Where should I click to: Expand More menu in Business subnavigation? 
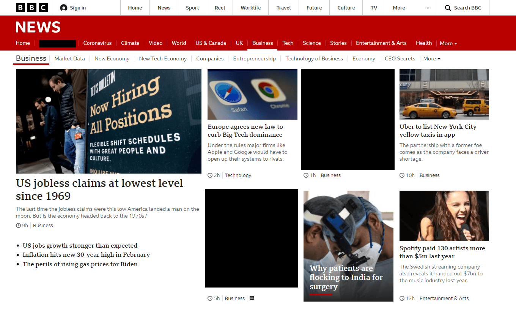point(432,59)
